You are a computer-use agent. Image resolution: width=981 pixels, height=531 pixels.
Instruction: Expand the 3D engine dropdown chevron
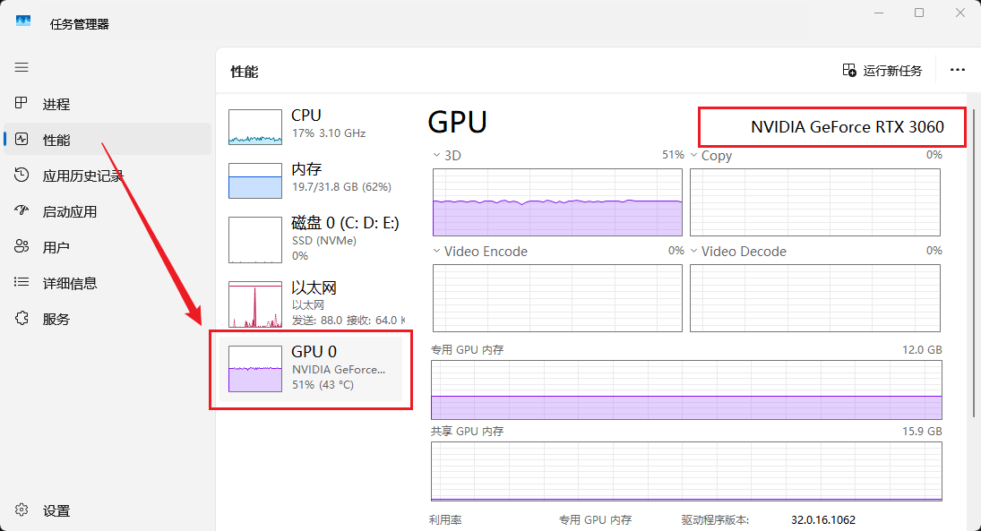(x=436, y=155)
